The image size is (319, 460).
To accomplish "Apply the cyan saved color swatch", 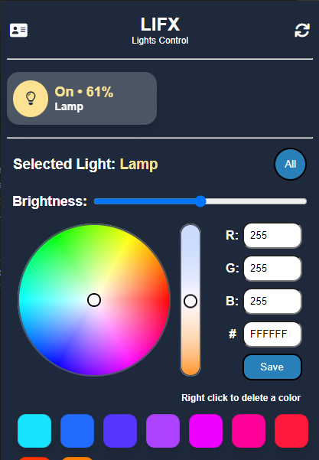I will (34, 431).
